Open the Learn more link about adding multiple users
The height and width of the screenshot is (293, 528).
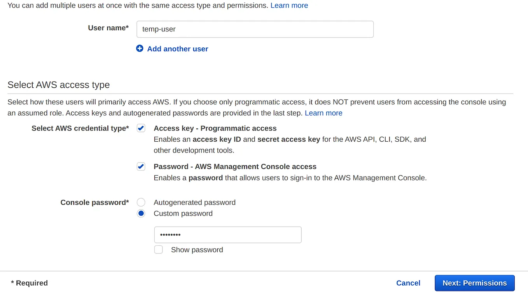pyautogui.click(x=289, y=5)
